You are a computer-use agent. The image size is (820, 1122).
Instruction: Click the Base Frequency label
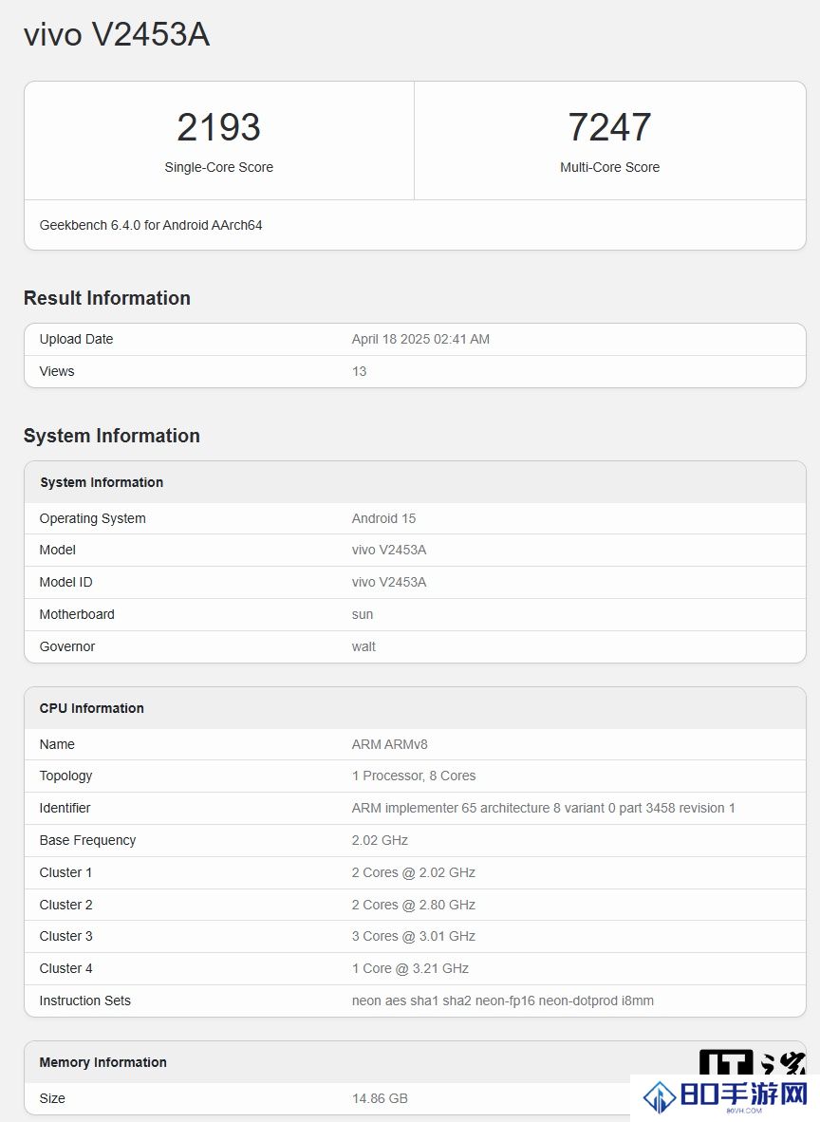(87, 840)
